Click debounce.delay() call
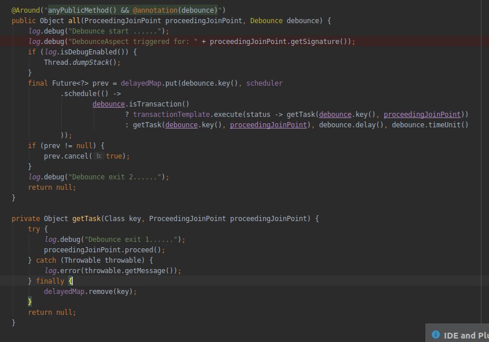Screen dimensions: 489x342 click(351, 125)
